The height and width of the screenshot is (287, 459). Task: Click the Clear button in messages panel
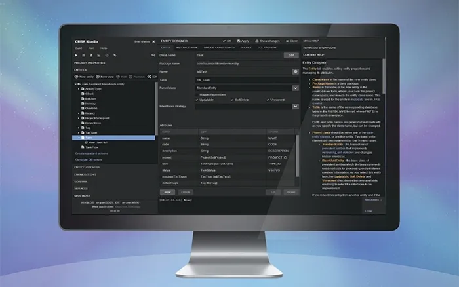tap(369, 211)
